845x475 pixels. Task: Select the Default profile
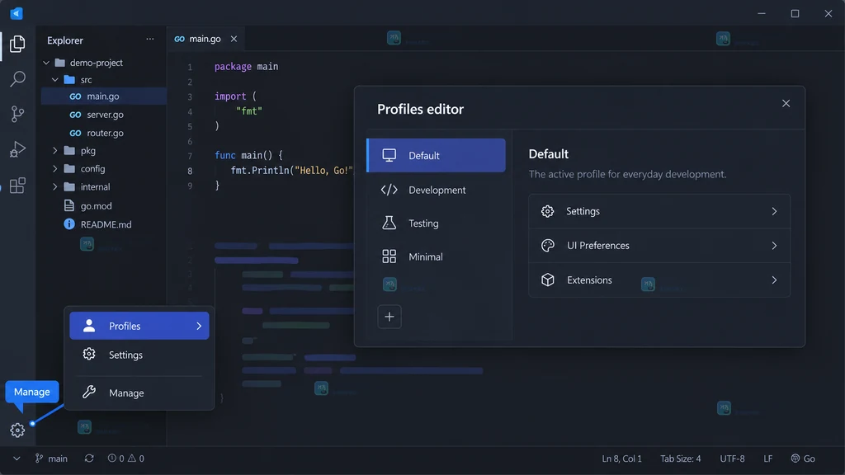point(436,156)
